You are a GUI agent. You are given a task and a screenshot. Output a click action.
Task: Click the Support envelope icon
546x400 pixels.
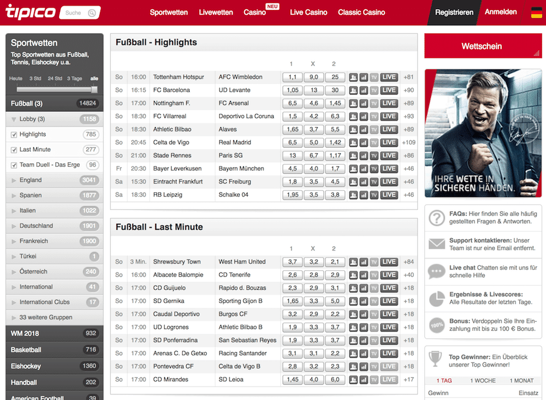click(x=436, y=244)
